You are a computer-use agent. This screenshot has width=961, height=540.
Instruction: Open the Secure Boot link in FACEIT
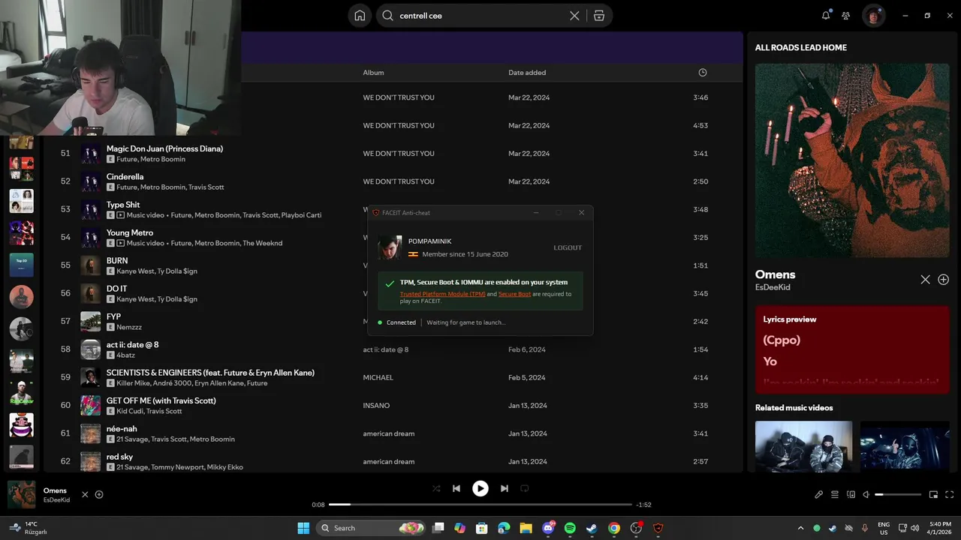[514, 294]
